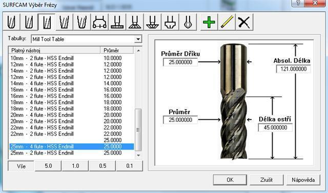The image size is (328, 193).
Task: Select the corner rounding tool type icon
Action: tap(170, 22)
